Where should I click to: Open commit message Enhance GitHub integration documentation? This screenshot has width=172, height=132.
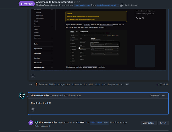[81, 84]
